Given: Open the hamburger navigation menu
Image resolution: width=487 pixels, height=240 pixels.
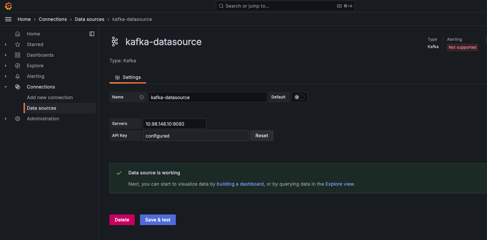Looking at the screenshot, I should pos(8,19).
